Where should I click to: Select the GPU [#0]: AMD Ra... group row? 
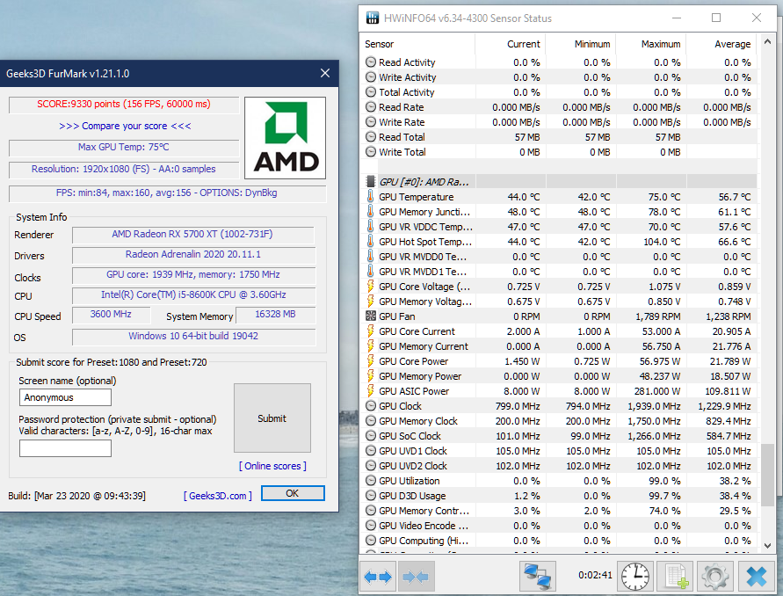(x=558, y=181)
